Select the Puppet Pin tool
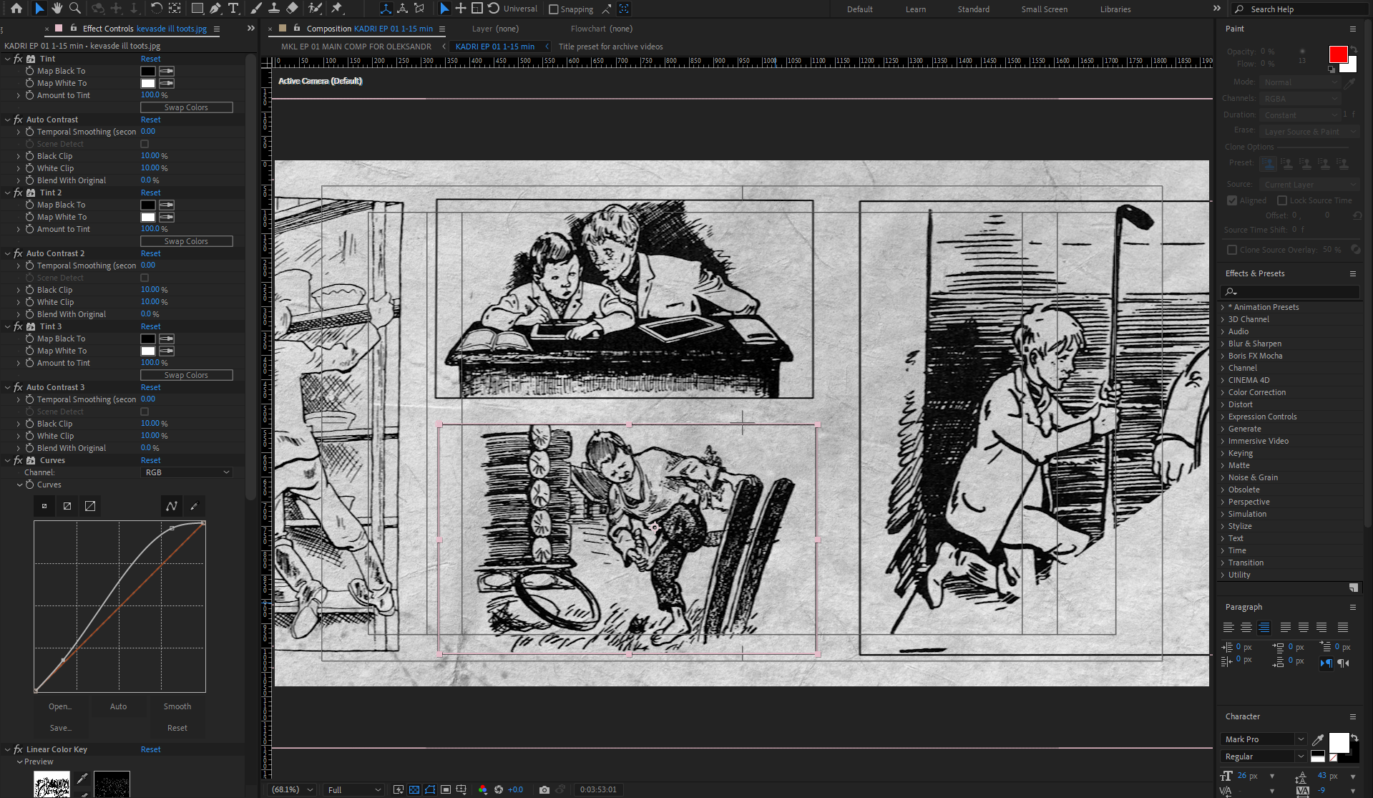This screenshot has width=1373, height=798. 337,9
